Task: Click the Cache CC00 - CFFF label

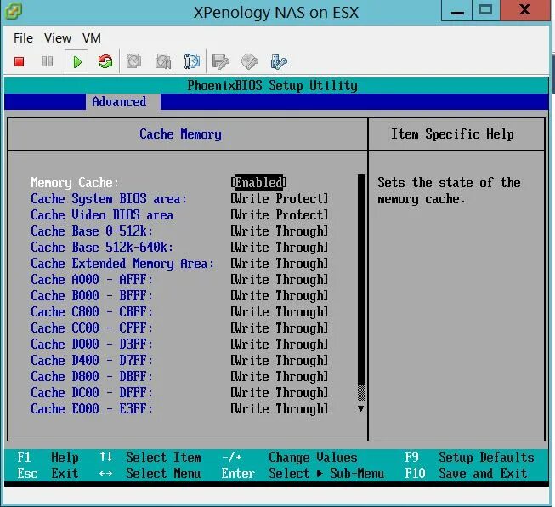Action: 92,328
